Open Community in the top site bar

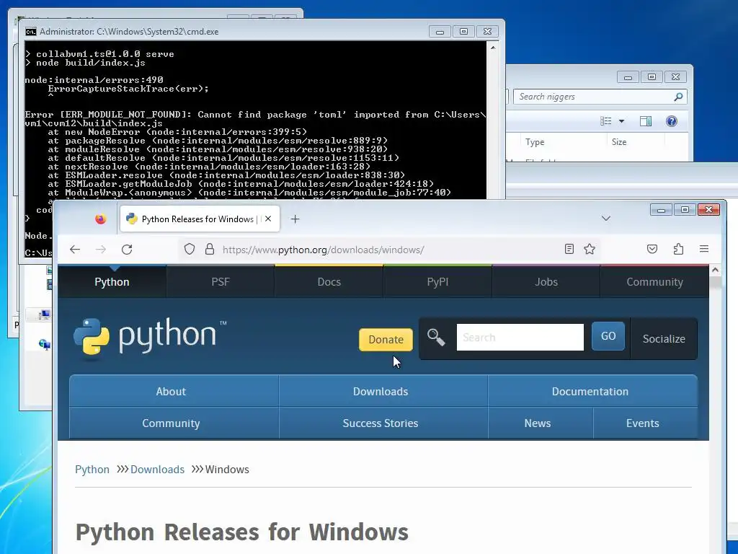point(654,282)
